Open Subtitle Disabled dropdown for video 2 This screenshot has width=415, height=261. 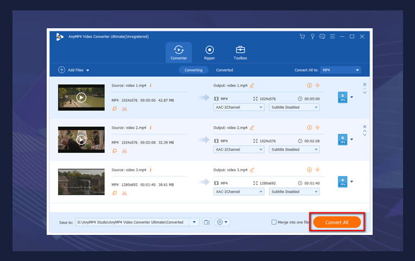[x=294, y=150]
